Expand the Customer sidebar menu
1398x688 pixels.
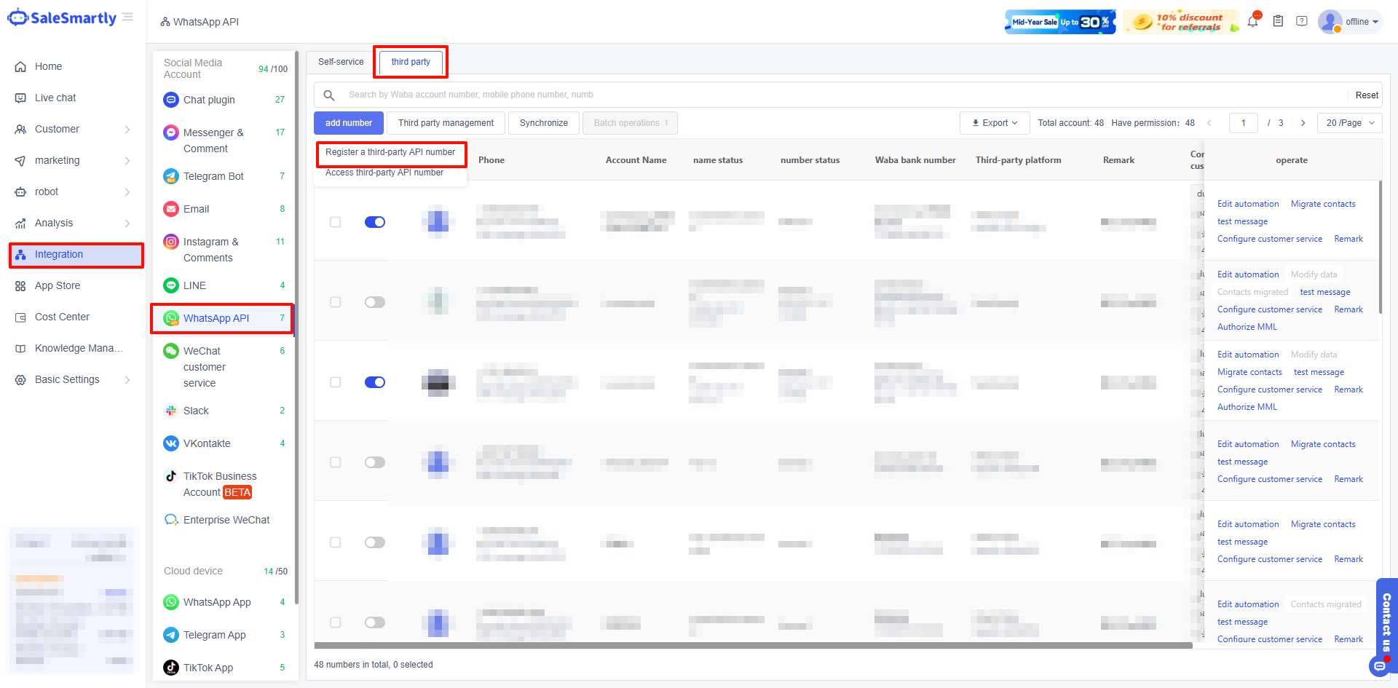point(73,129)
